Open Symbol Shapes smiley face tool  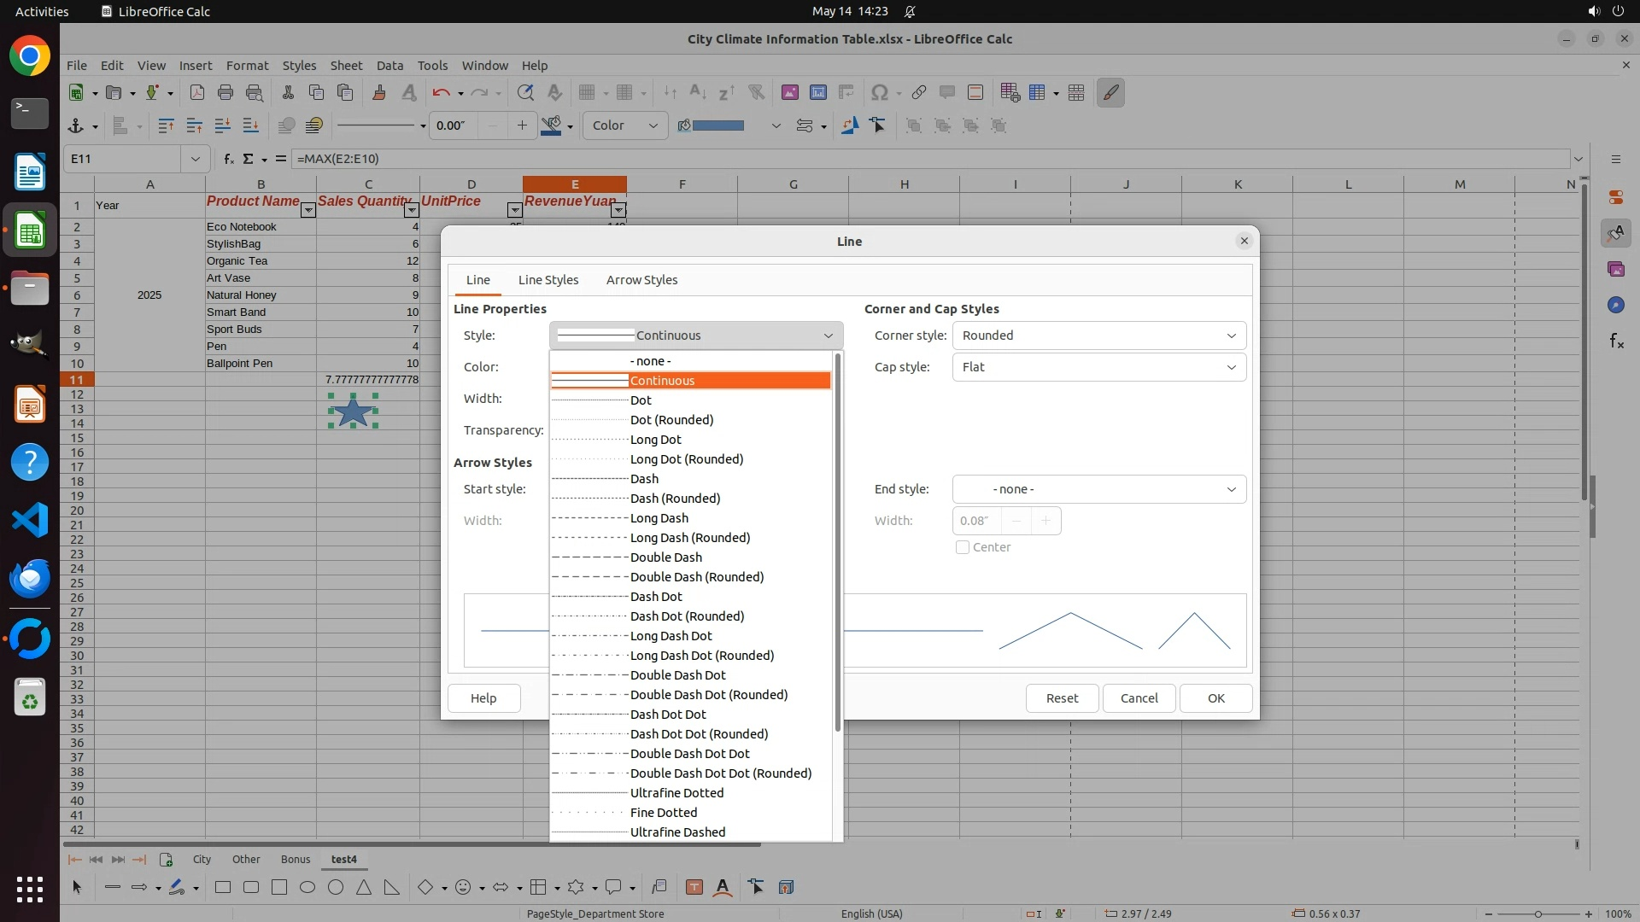(463, 888)
